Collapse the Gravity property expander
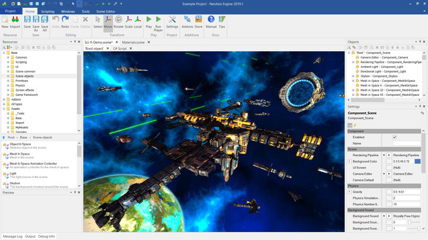This screenshot has width=428, height=240. [x=350, y=192]
